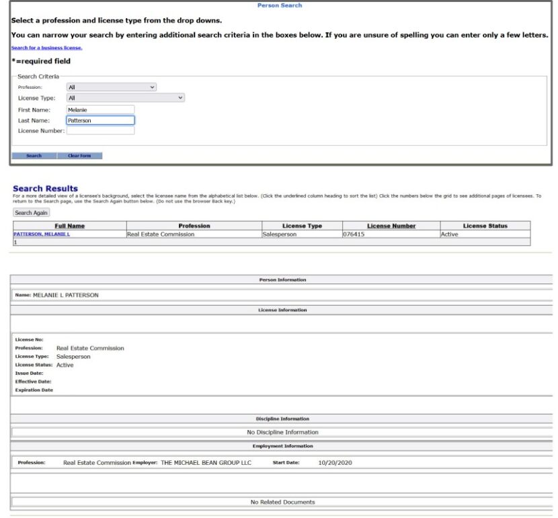Click employer name THE MICHAEL BEAN GROUP LLC
The width and height of the screenshot is (558, 518).
(x=206, y=463)
